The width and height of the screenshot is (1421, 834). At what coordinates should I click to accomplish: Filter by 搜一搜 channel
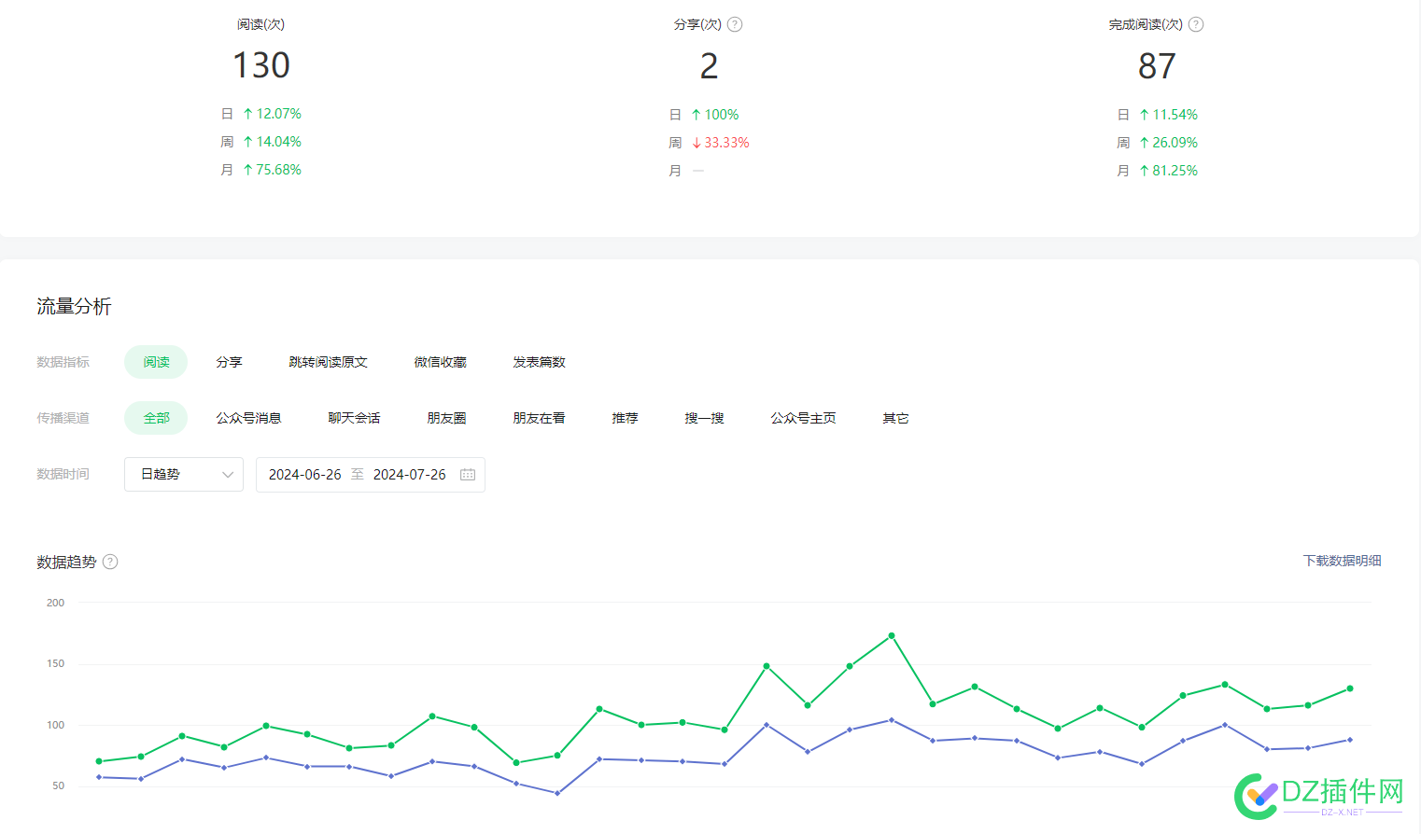[x=704, y=418]
